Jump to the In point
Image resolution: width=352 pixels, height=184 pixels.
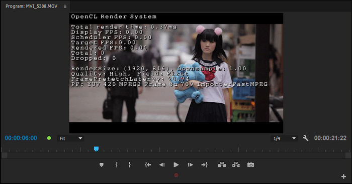tap(148, 165)
